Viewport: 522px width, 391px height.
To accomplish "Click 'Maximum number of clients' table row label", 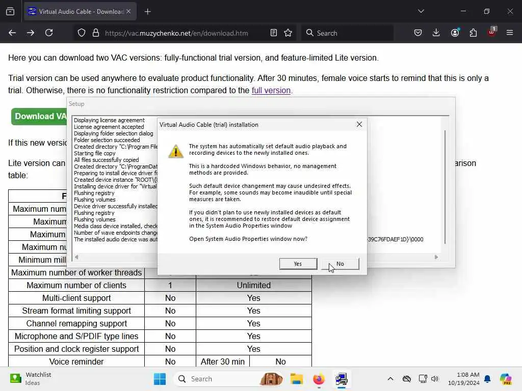I will coord(76,285).
